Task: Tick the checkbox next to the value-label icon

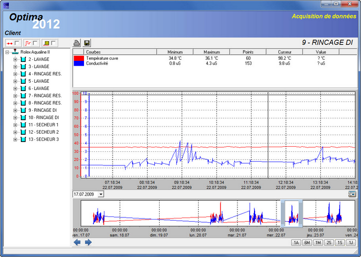Action: pyautogui.click(x=53, y=43)
